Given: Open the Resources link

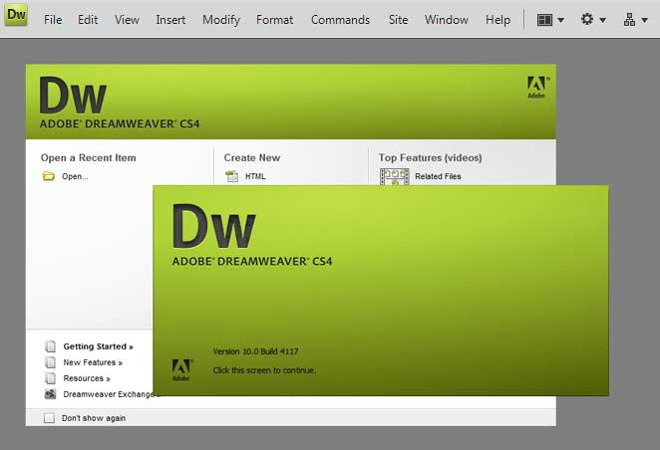Looking at the screenshot, I should [87, 378].
